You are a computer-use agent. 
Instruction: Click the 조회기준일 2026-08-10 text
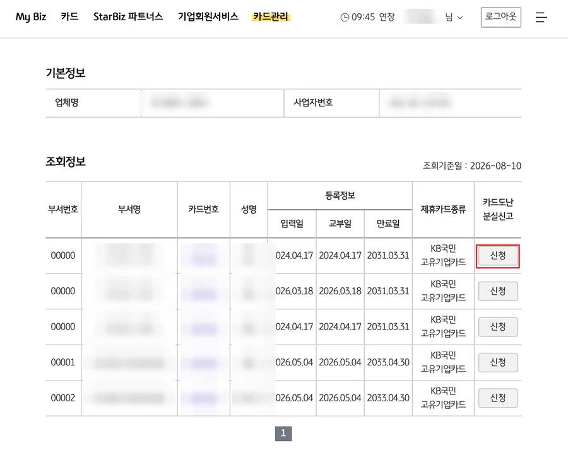(472, 166)
